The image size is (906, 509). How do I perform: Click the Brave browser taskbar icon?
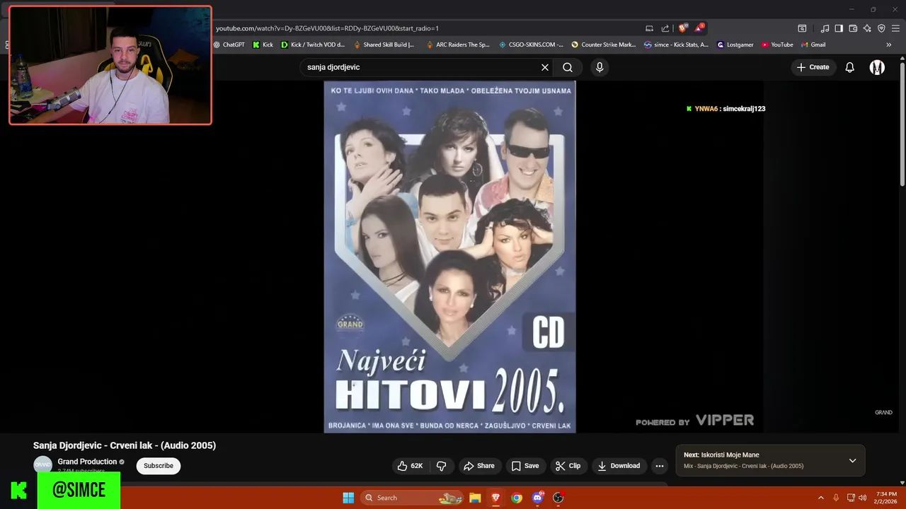[495, 498]
